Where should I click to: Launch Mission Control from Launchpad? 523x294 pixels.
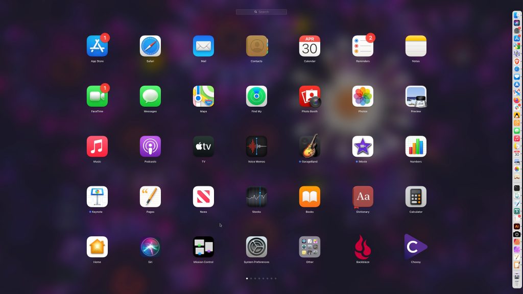pyautogui.click(x=203, y=247)
